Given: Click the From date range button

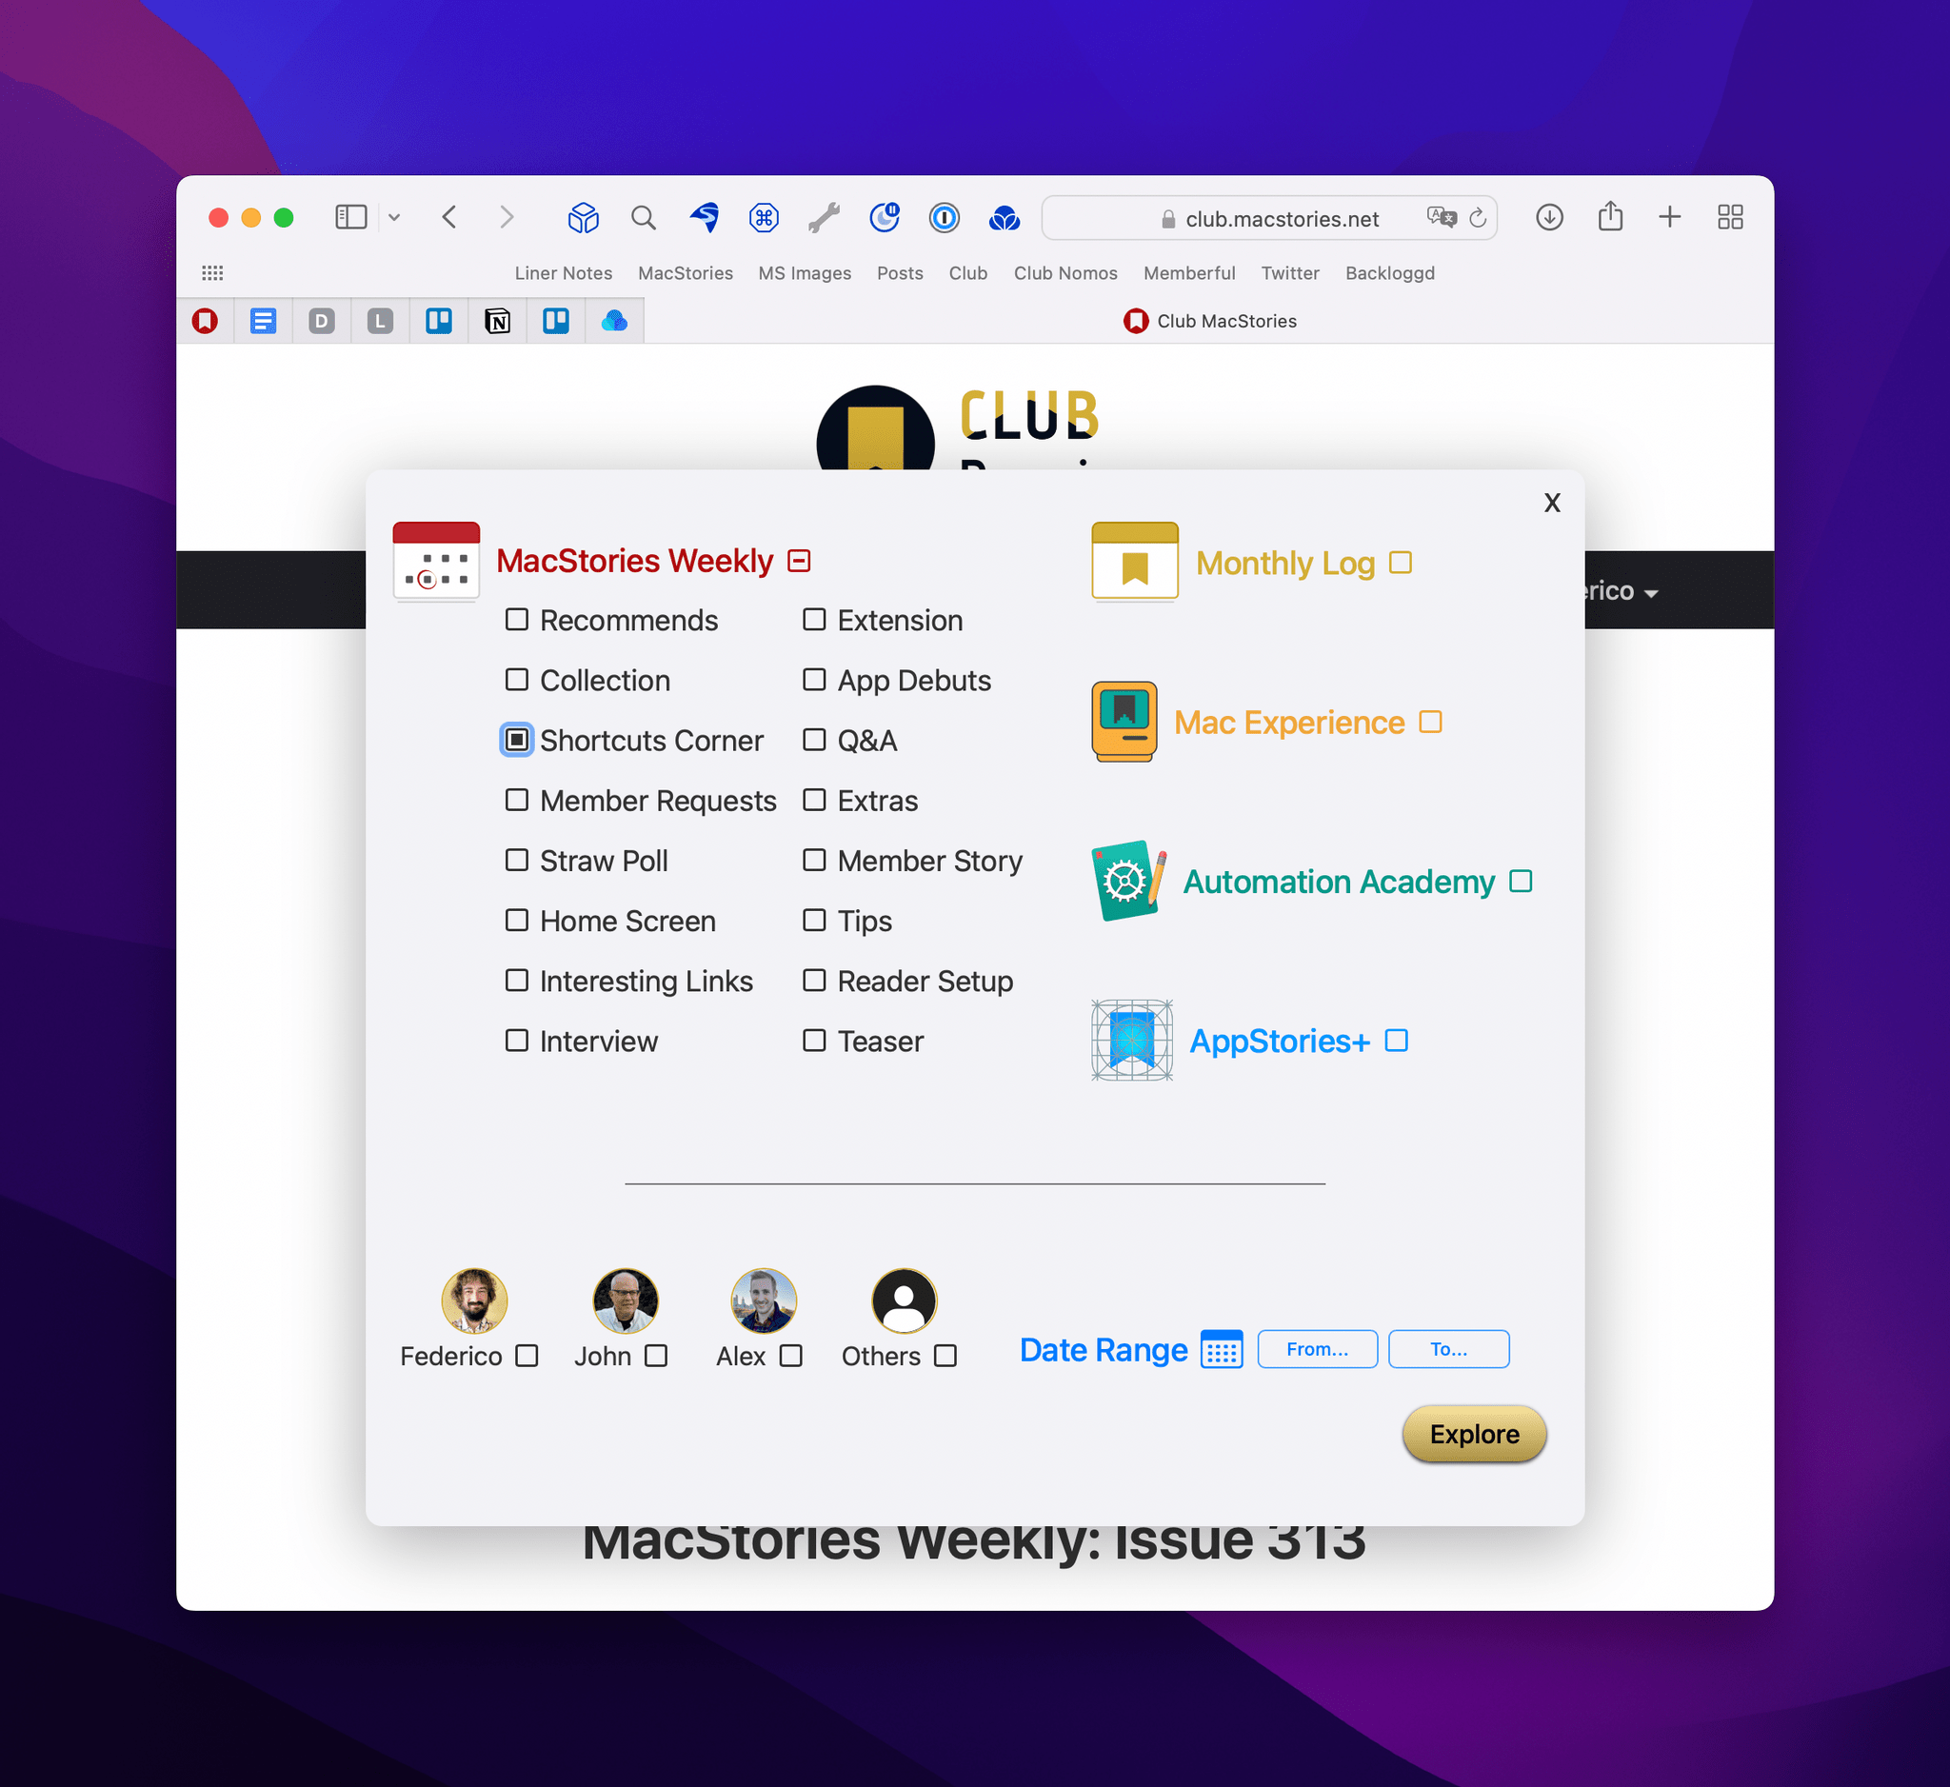Looking at the screenshot, I should tap(1317, 1349).
